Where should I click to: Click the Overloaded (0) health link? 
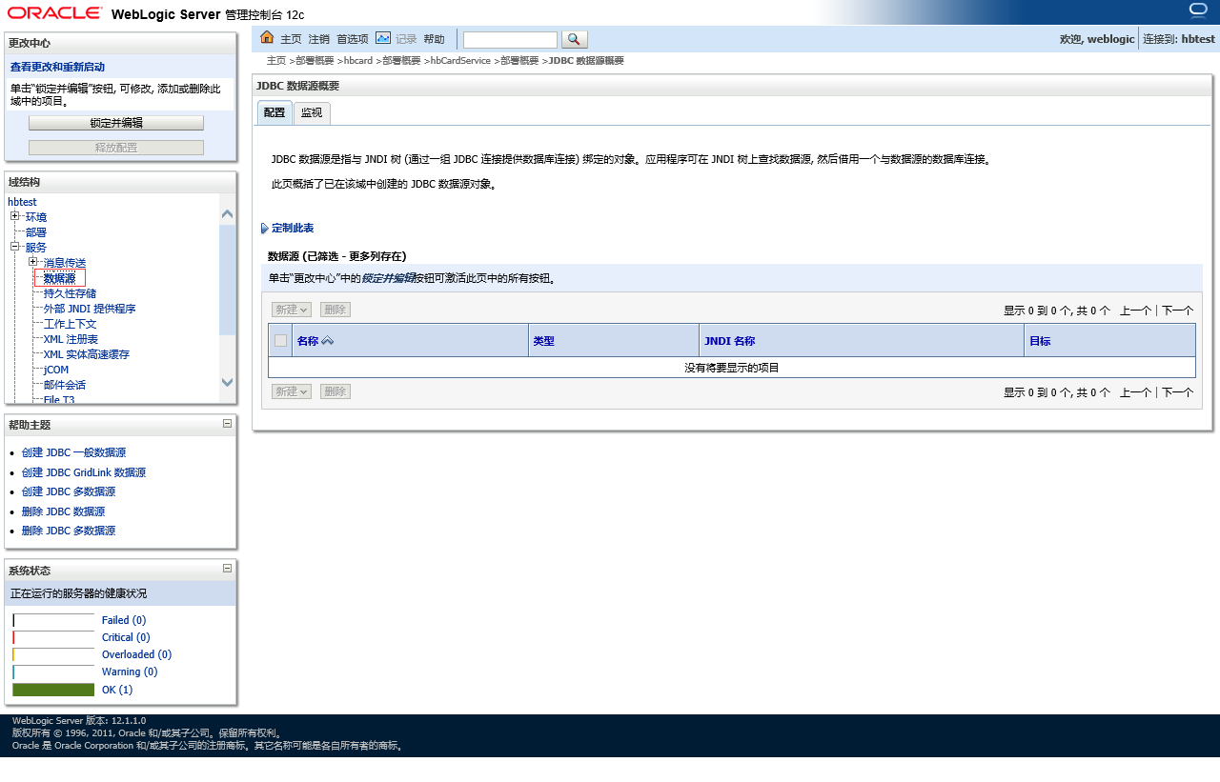click(136, 654)
